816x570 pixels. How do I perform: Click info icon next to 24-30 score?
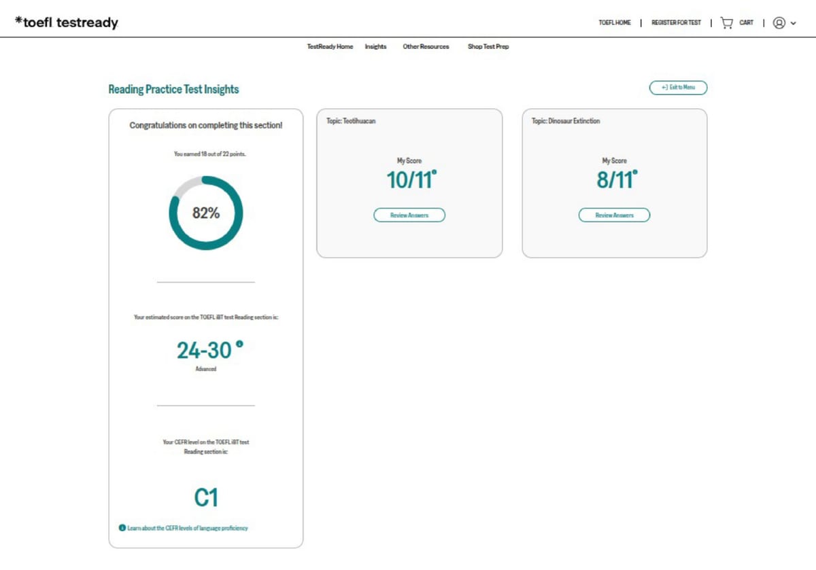(x=239, y=344)
